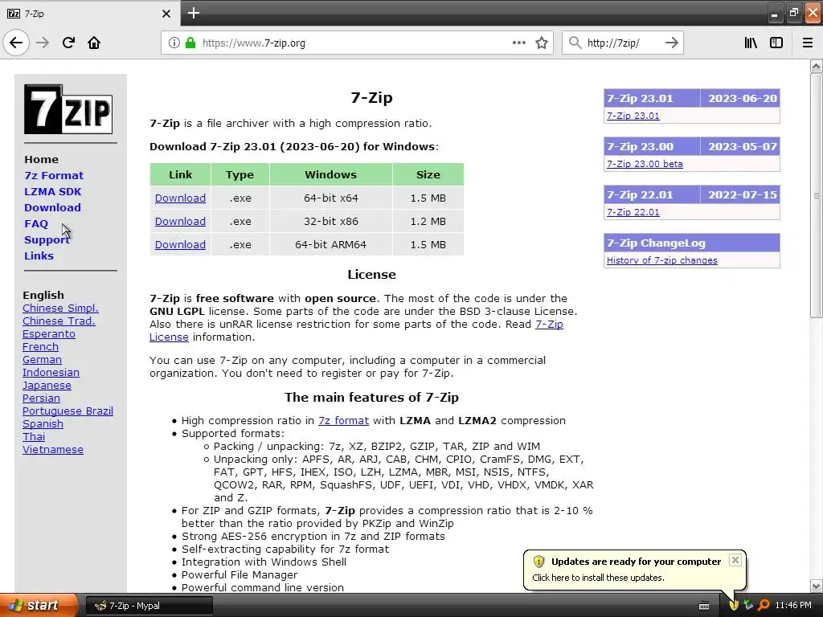This screenshot has height=617, width=823.
Task: Click the search magnifier icon
Action: pyautogui.click(x=575, y=43)
